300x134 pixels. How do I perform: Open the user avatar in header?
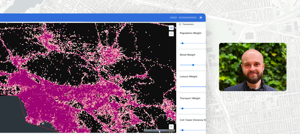(201, 18)
